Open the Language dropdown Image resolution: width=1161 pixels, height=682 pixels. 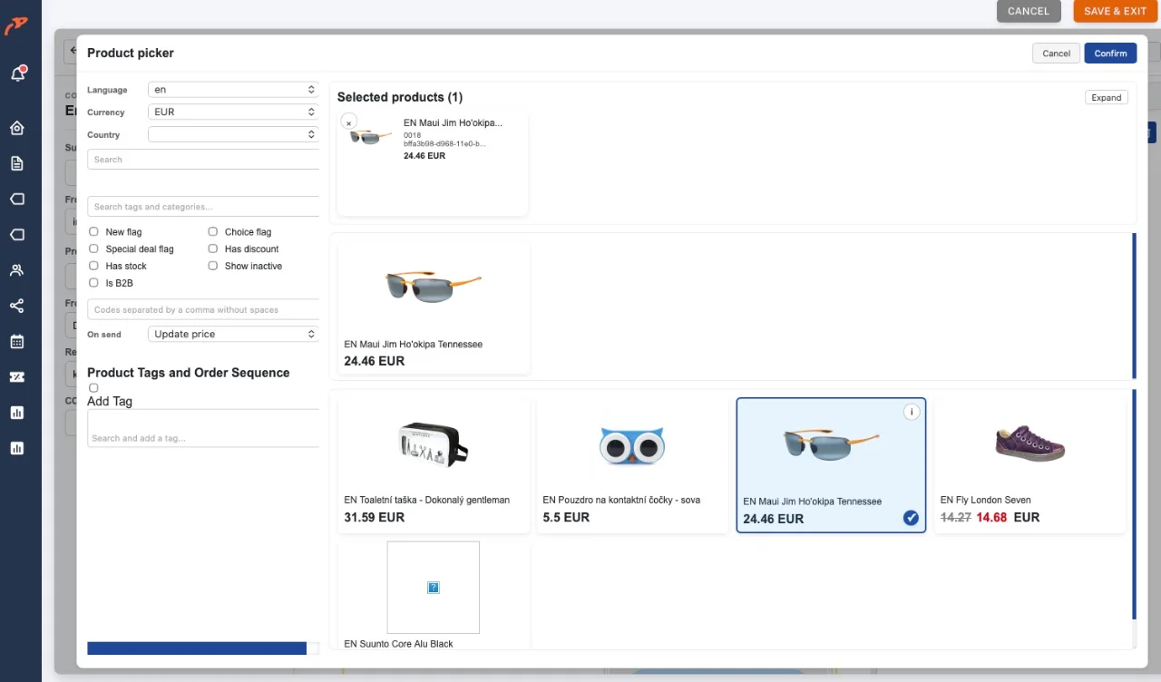[233, 90]
